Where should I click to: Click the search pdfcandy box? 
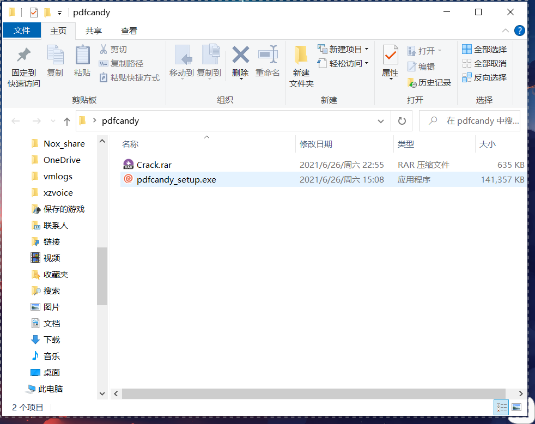point(470,121)
